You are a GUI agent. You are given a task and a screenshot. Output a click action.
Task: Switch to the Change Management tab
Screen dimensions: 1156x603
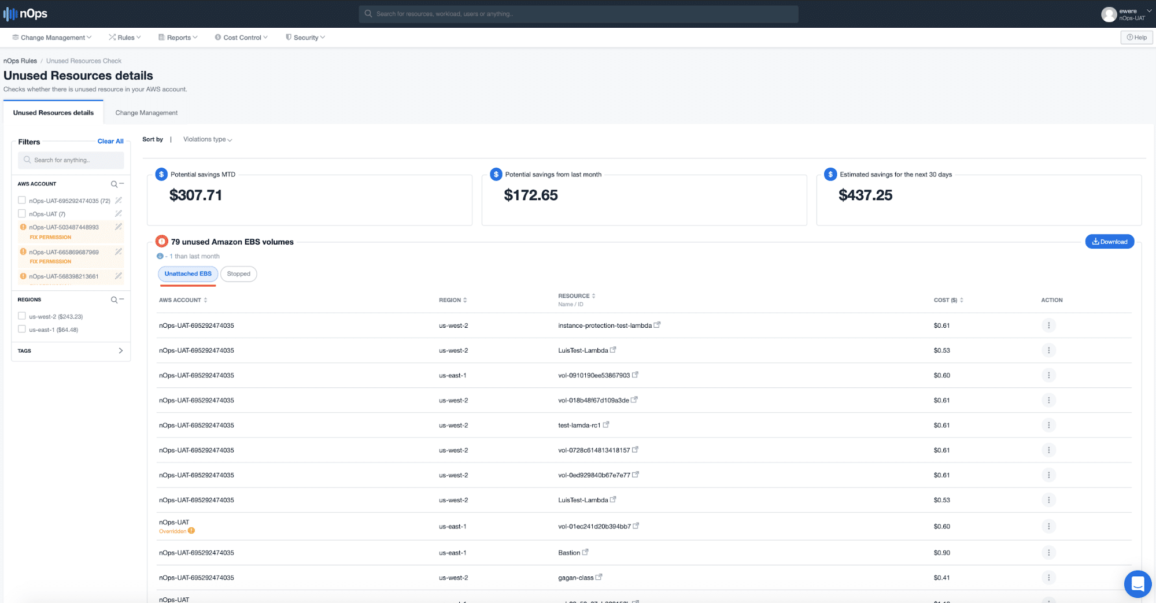tap(146, 113)
